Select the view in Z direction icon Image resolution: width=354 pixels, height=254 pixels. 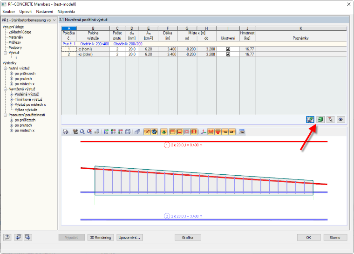point(121,132)
